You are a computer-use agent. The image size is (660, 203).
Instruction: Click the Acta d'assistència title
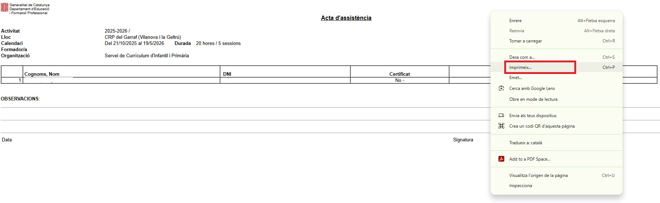pyautogui.click(x=346, y=18)
